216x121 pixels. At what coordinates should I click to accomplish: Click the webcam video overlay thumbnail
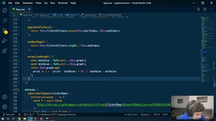pos(192,108)
